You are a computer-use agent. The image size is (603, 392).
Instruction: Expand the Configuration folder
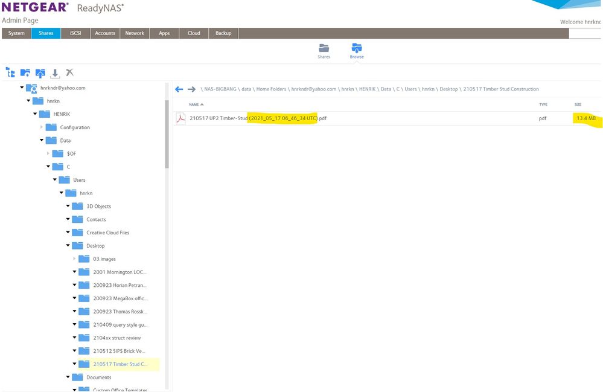42,127
